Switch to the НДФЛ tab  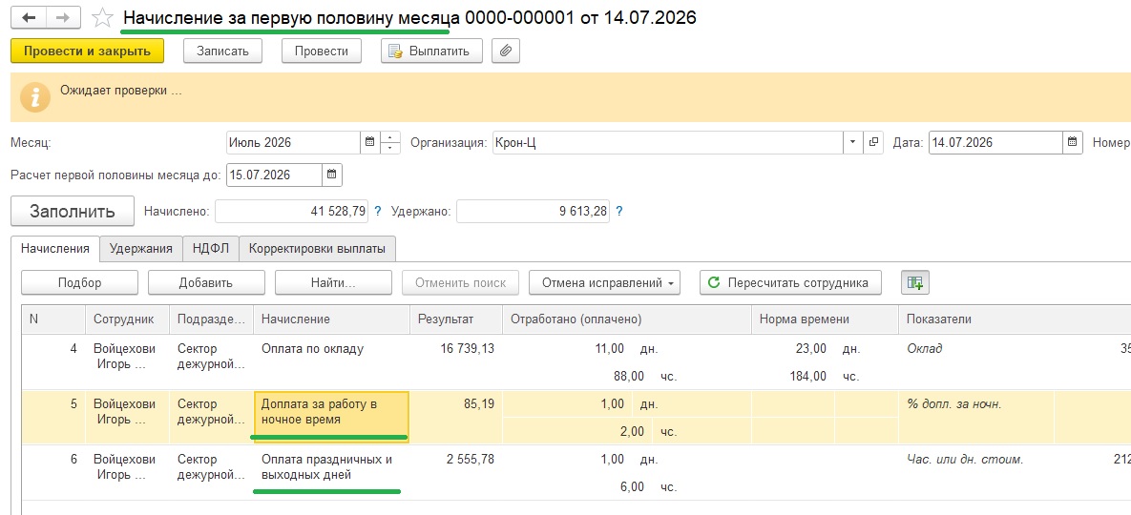[x=211, y=249]
